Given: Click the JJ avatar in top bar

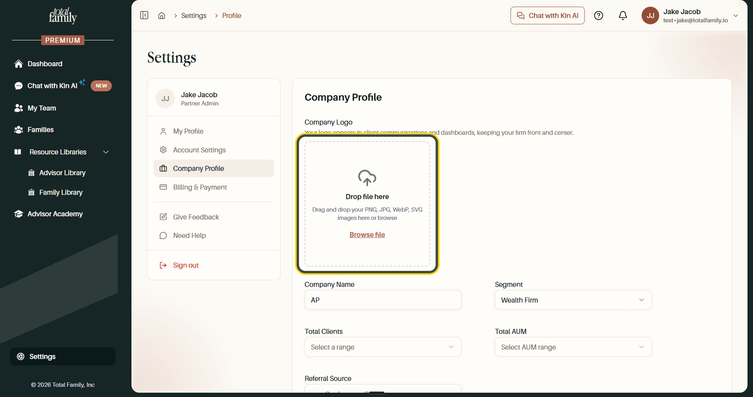Looking at the screenshot, I should 650,16.
